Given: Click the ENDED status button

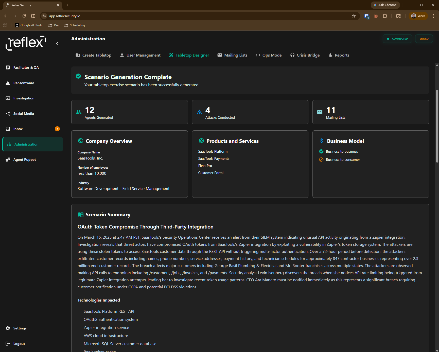Looking at the screenshot, I should [x=424, y=39].
